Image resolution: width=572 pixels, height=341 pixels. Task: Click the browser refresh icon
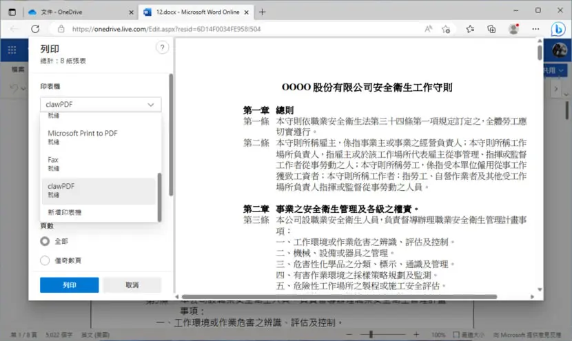point(35,29)
